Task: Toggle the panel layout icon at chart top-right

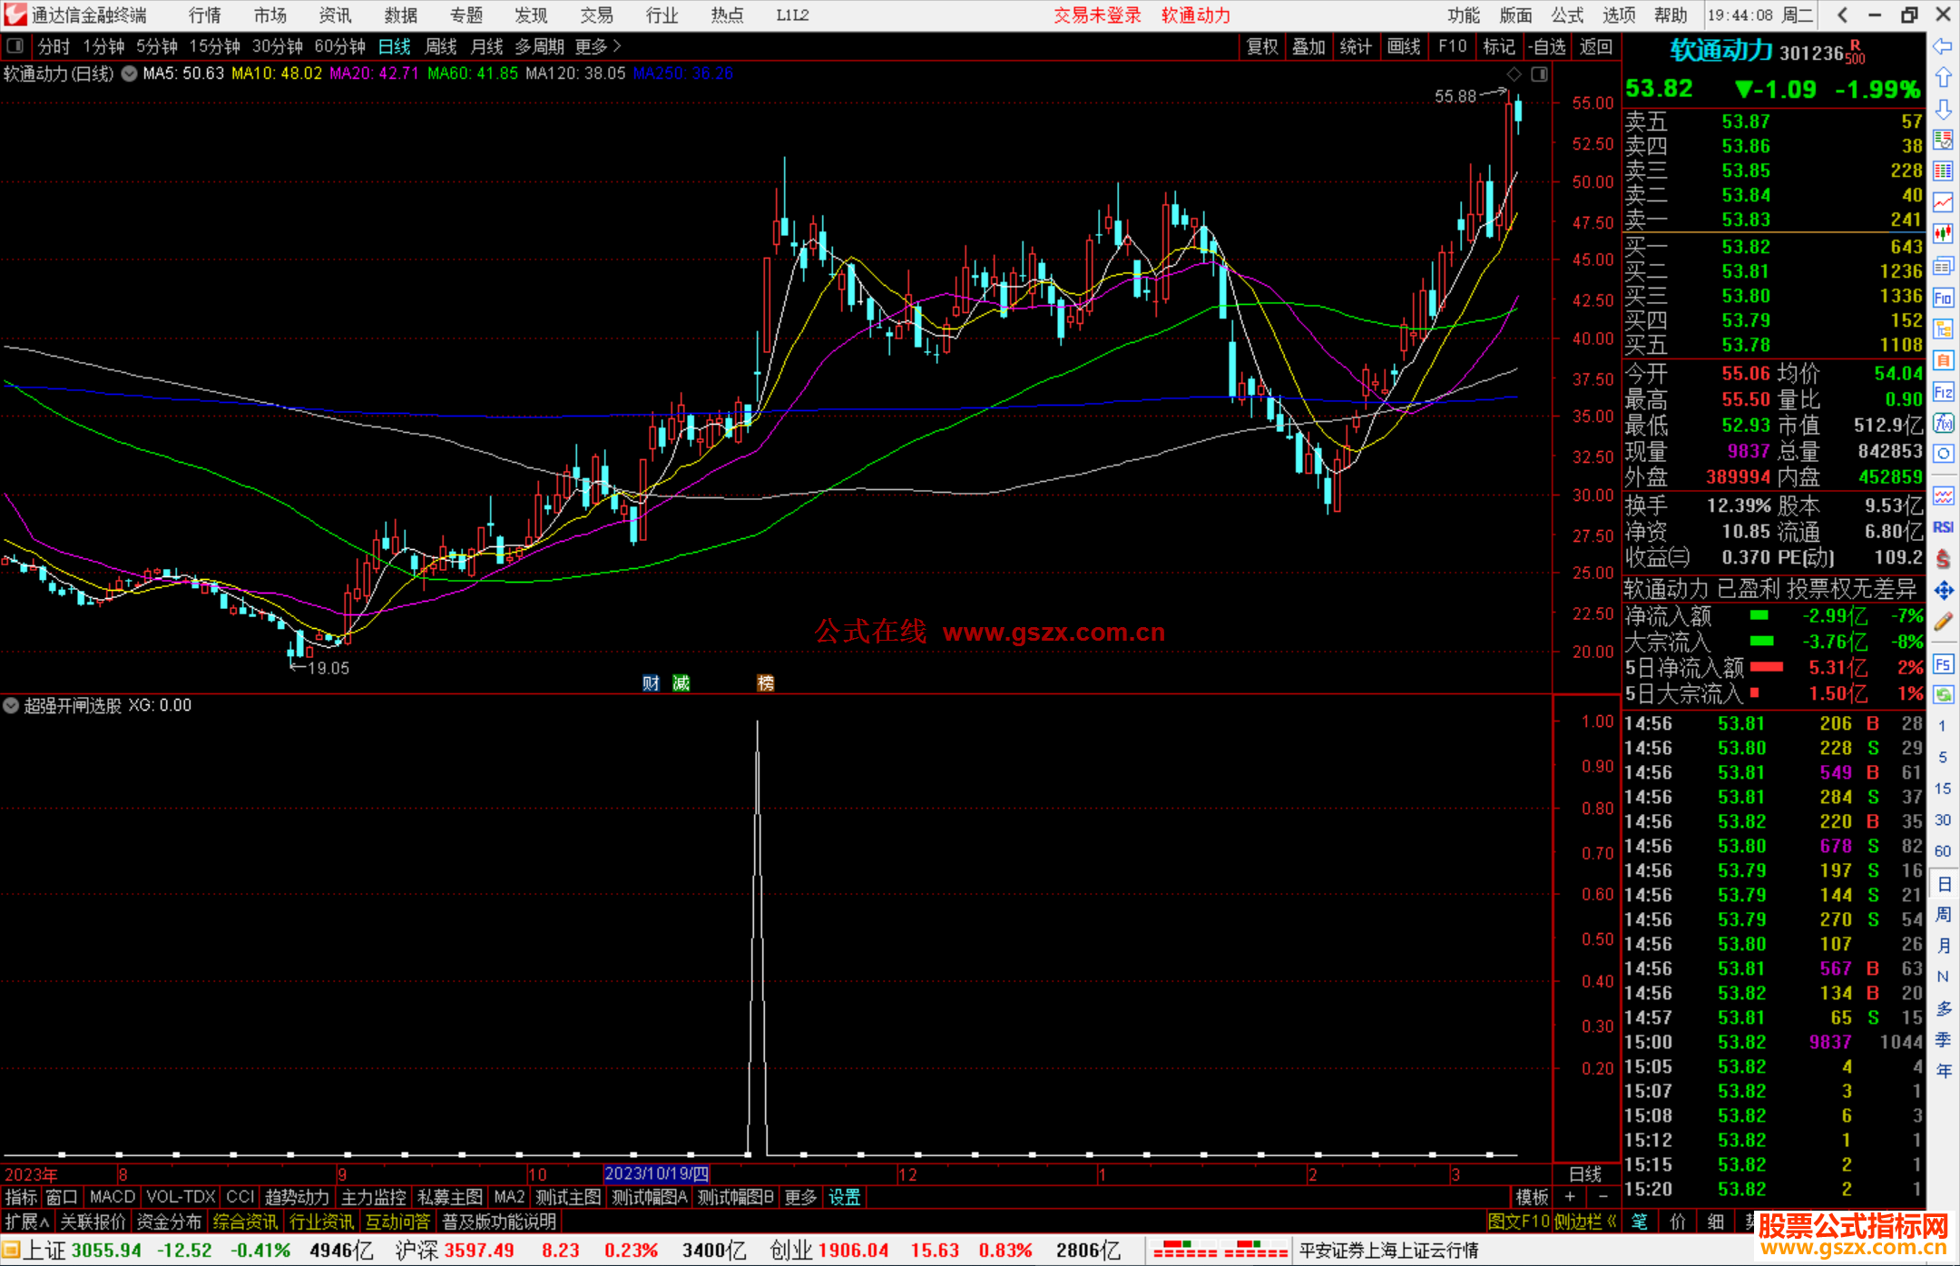Action: coord(1539,74)
